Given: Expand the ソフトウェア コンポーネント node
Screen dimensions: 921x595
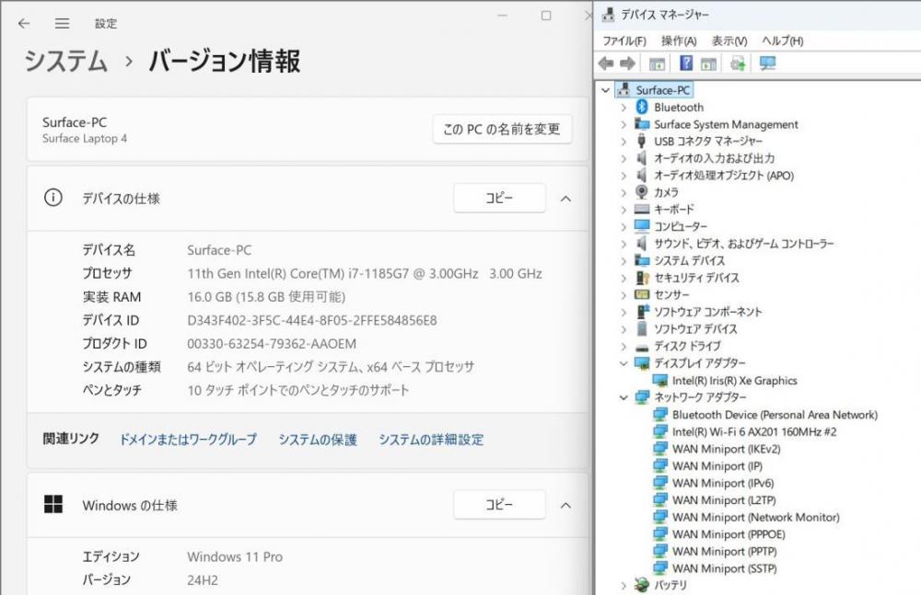Looking at the screenshot, I should click(624, 312).
